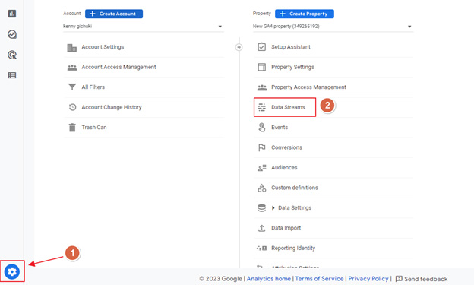Viewport: 474px width, 285px height.
Task: Click the Account Settings building icon
Action: pyautogui.click(x=72, y=47)
